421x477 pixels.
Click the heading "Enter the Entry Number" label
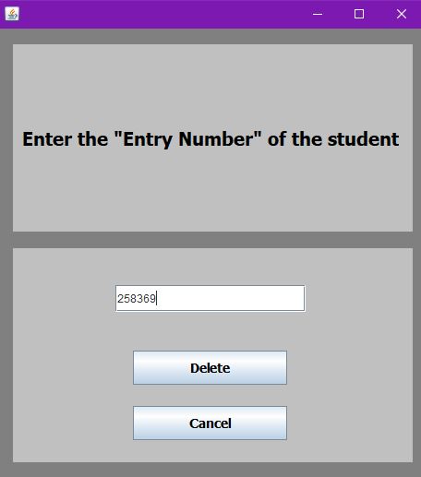coord(210,139)
